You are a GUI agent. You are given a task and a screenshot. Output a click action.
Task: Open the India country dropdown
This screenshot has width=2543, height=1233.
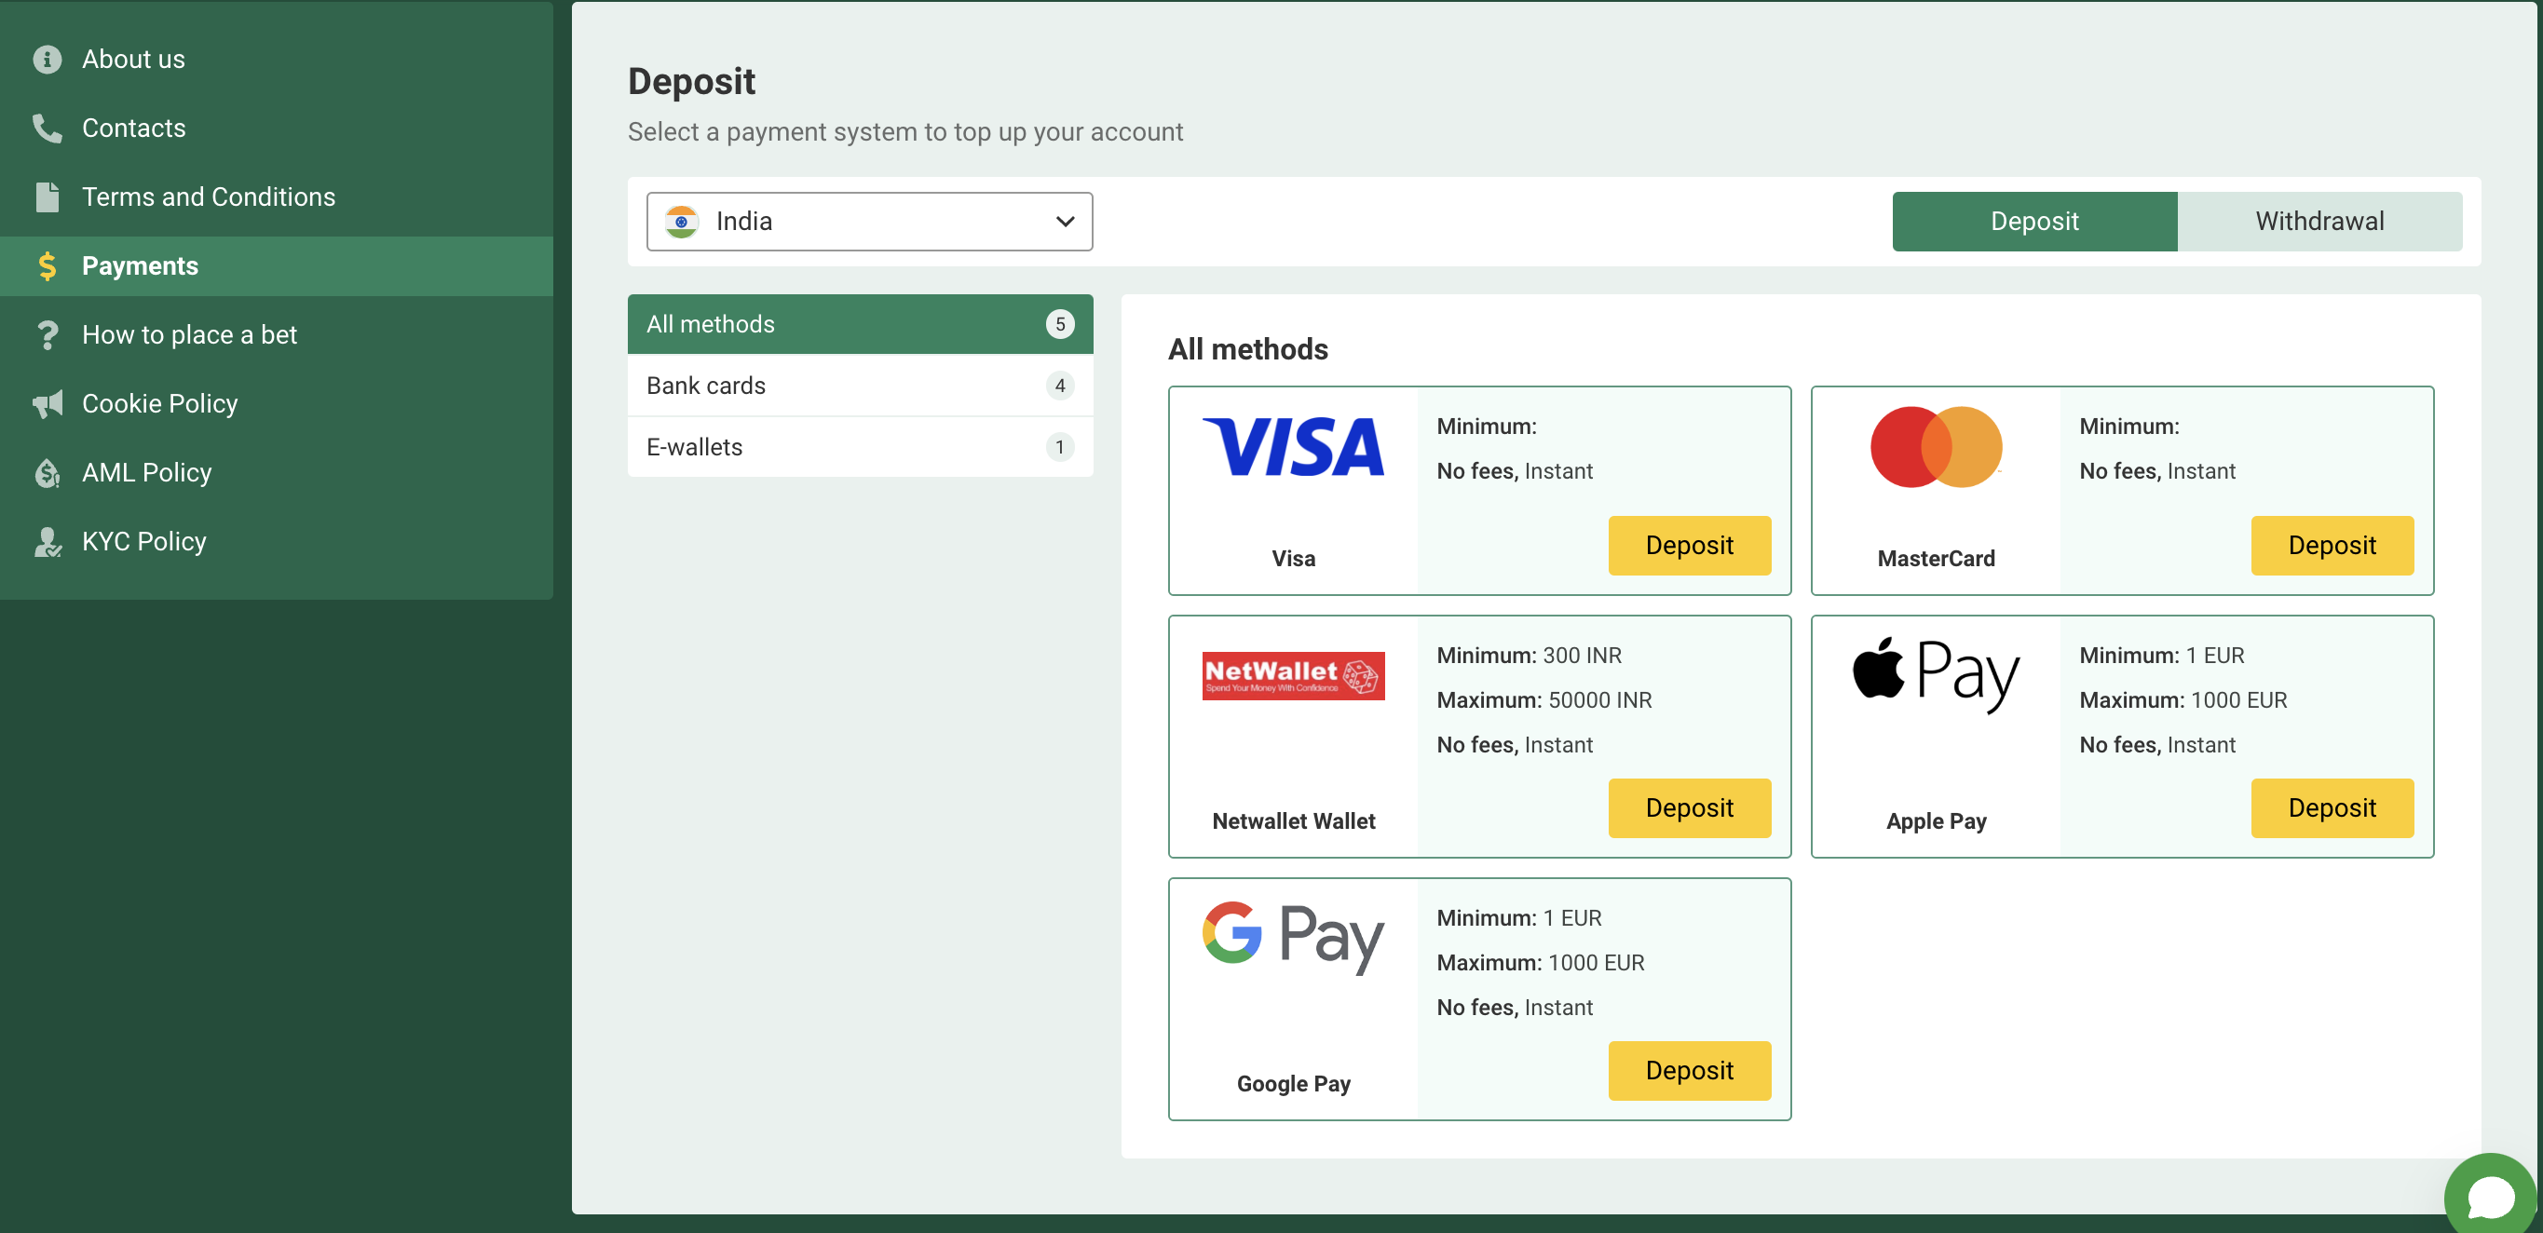click(x=869, y=223)
